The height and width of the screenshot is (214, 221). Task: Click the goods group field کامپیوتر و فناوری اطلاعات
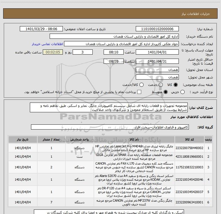(x=110, y=127)
